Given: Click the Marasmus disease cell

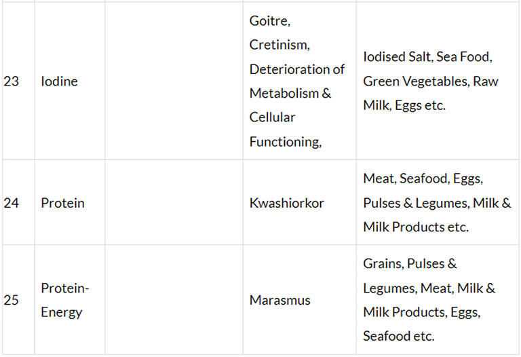Looking at the screenshot, I should tap(279, 300).
